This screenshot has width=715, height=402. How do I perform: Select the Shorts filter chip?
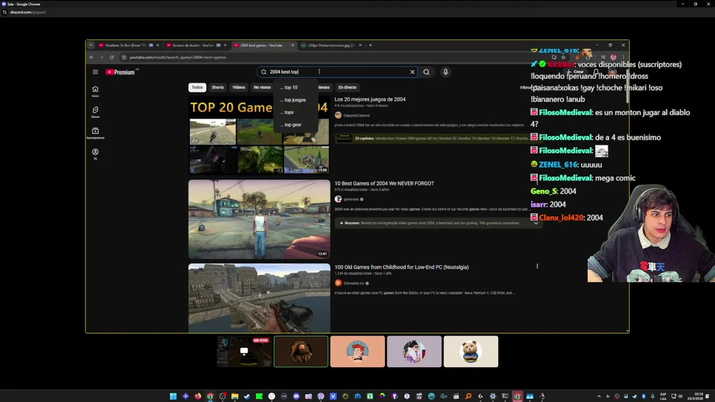click(x=217, y=87)
